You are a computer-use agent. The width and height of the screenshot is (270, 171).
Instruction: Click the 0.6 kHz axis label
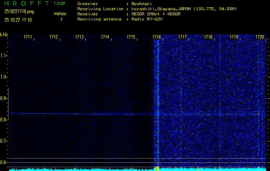point(3,162)
